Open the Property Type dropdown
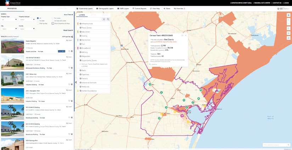This screenshot has width=292, height=150. [x=9, y=19]
